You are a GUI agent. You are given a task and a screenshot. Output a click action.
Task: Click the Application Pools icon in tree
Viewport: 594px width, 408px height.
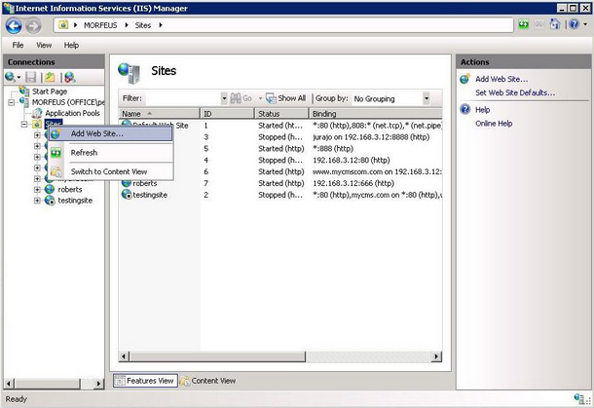click(x=37, y=113)
